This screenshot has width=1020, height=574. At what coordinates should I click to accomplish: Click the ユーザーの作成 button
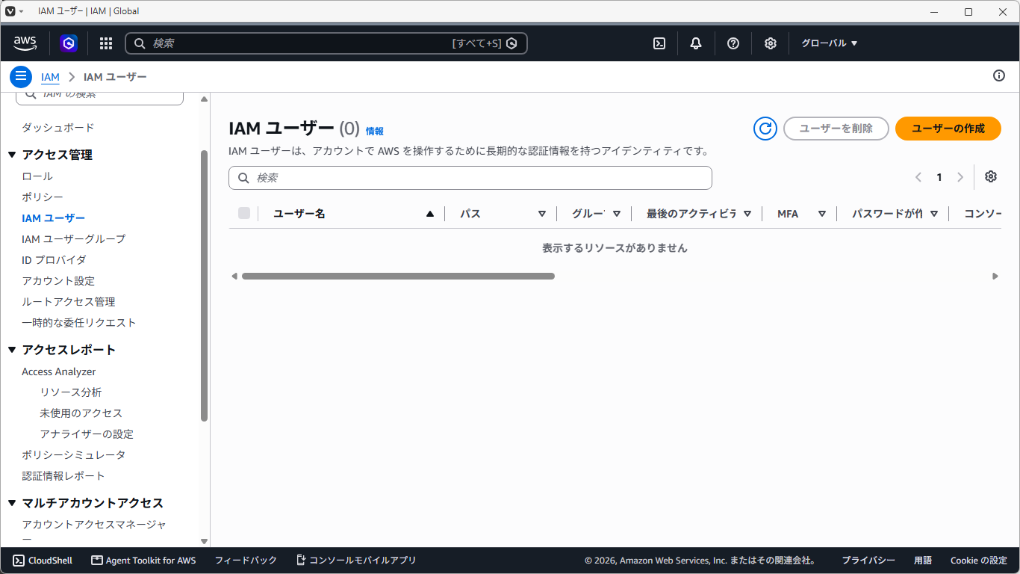click(948, 129)
